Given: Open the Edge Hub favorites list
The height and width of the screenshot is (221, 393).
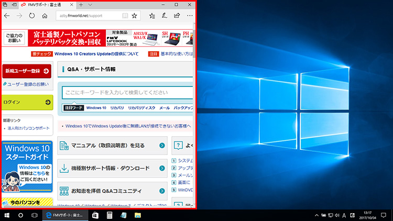Looking at the screenshot, I should pyautogui.click(x=151, y=16).
